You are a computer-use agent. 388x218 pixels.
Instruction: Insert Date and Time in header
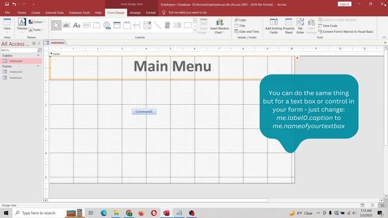click(247, 31)
